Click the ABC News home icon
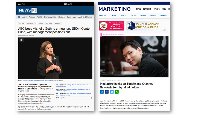204x115 pixels. (19, 17)
